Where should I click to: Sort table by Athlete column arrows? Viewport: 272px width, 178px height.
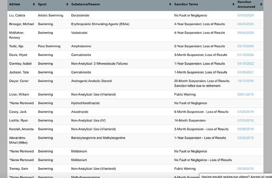pyautogui.click(x=34, y=4)
